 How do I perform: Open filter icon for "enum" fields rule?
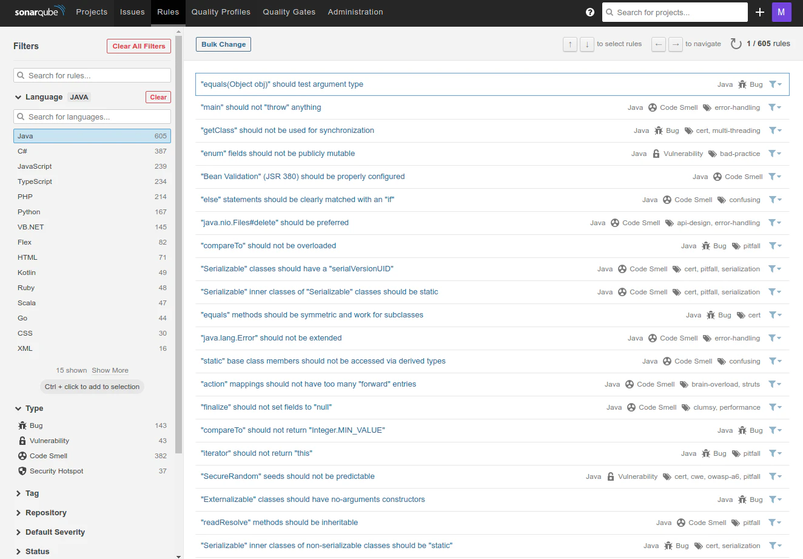(x=775, y=154)
